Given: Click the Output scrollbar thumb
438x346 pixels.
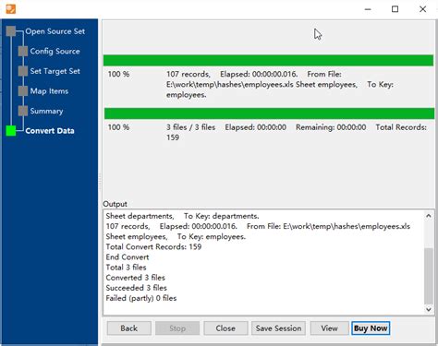Looking at the screenshot, I should (x=429, y=275).
